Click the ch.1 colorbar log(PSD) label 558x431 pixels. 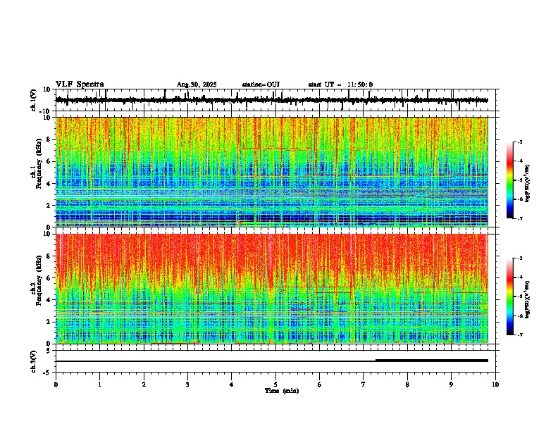tap(527, 183)
